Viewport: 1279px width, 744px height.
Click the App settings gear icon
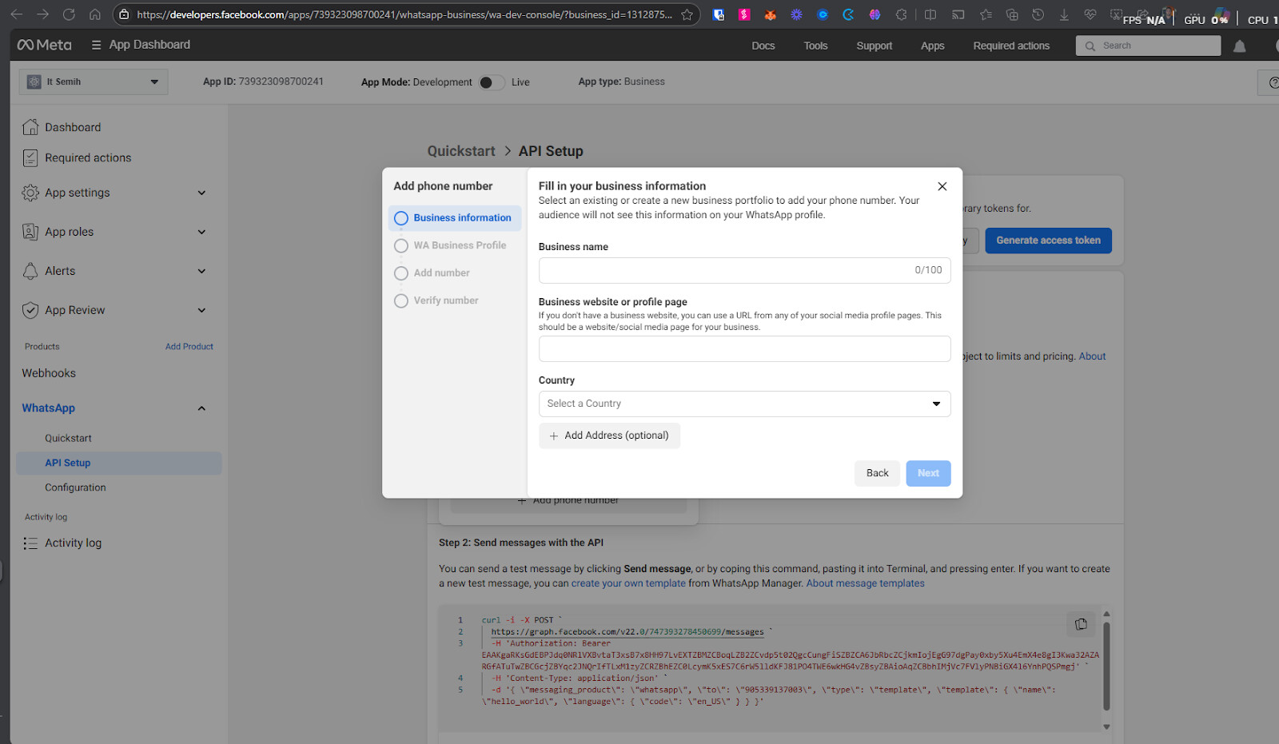coord(30,193)
